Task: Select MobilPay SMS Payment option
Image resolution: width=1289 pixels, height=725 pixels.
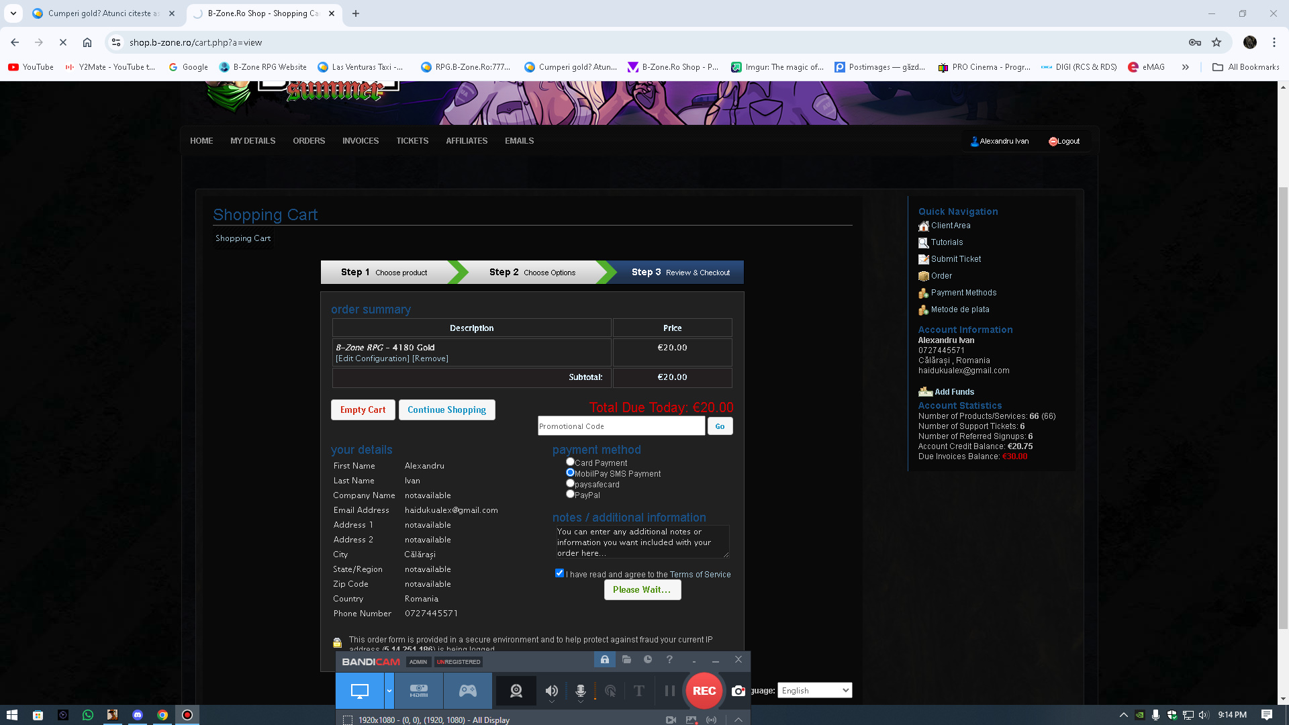Action: point(570,473)
